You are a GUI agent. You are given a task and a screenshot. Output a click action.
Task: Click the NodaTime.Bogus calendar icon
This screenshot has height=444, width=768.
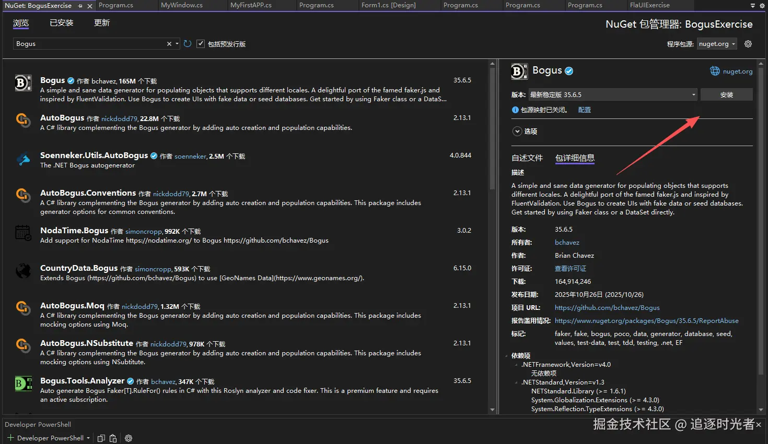click(x=23, y=233)
